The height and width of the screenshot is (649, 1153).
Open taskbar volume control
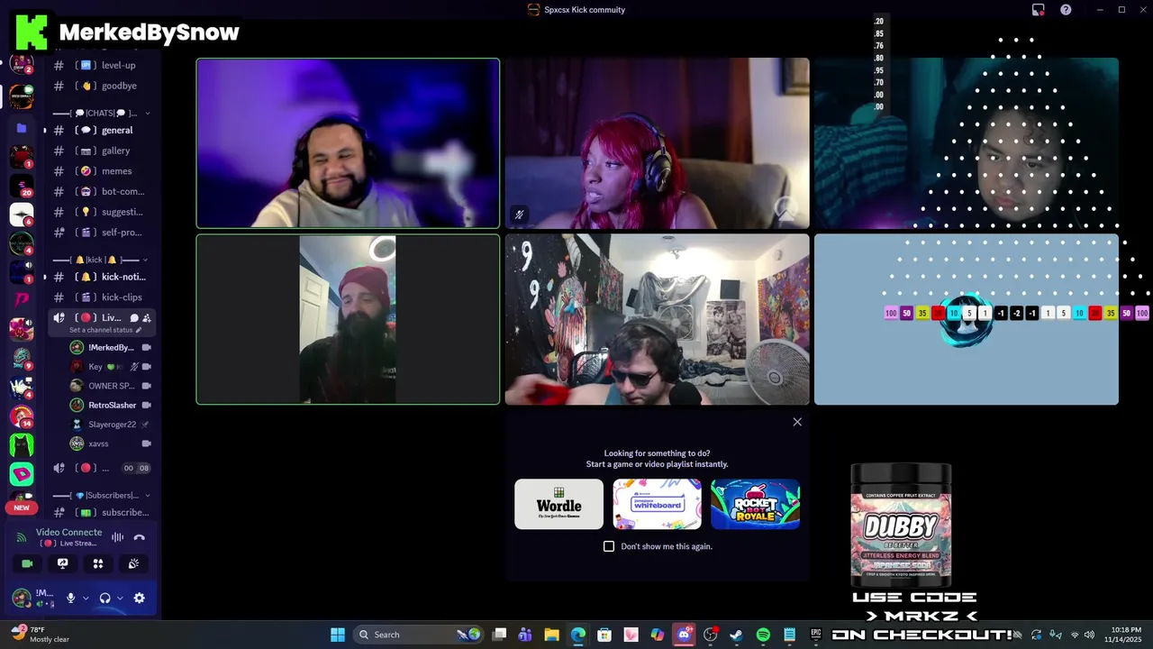click(x=1089, y=635)
